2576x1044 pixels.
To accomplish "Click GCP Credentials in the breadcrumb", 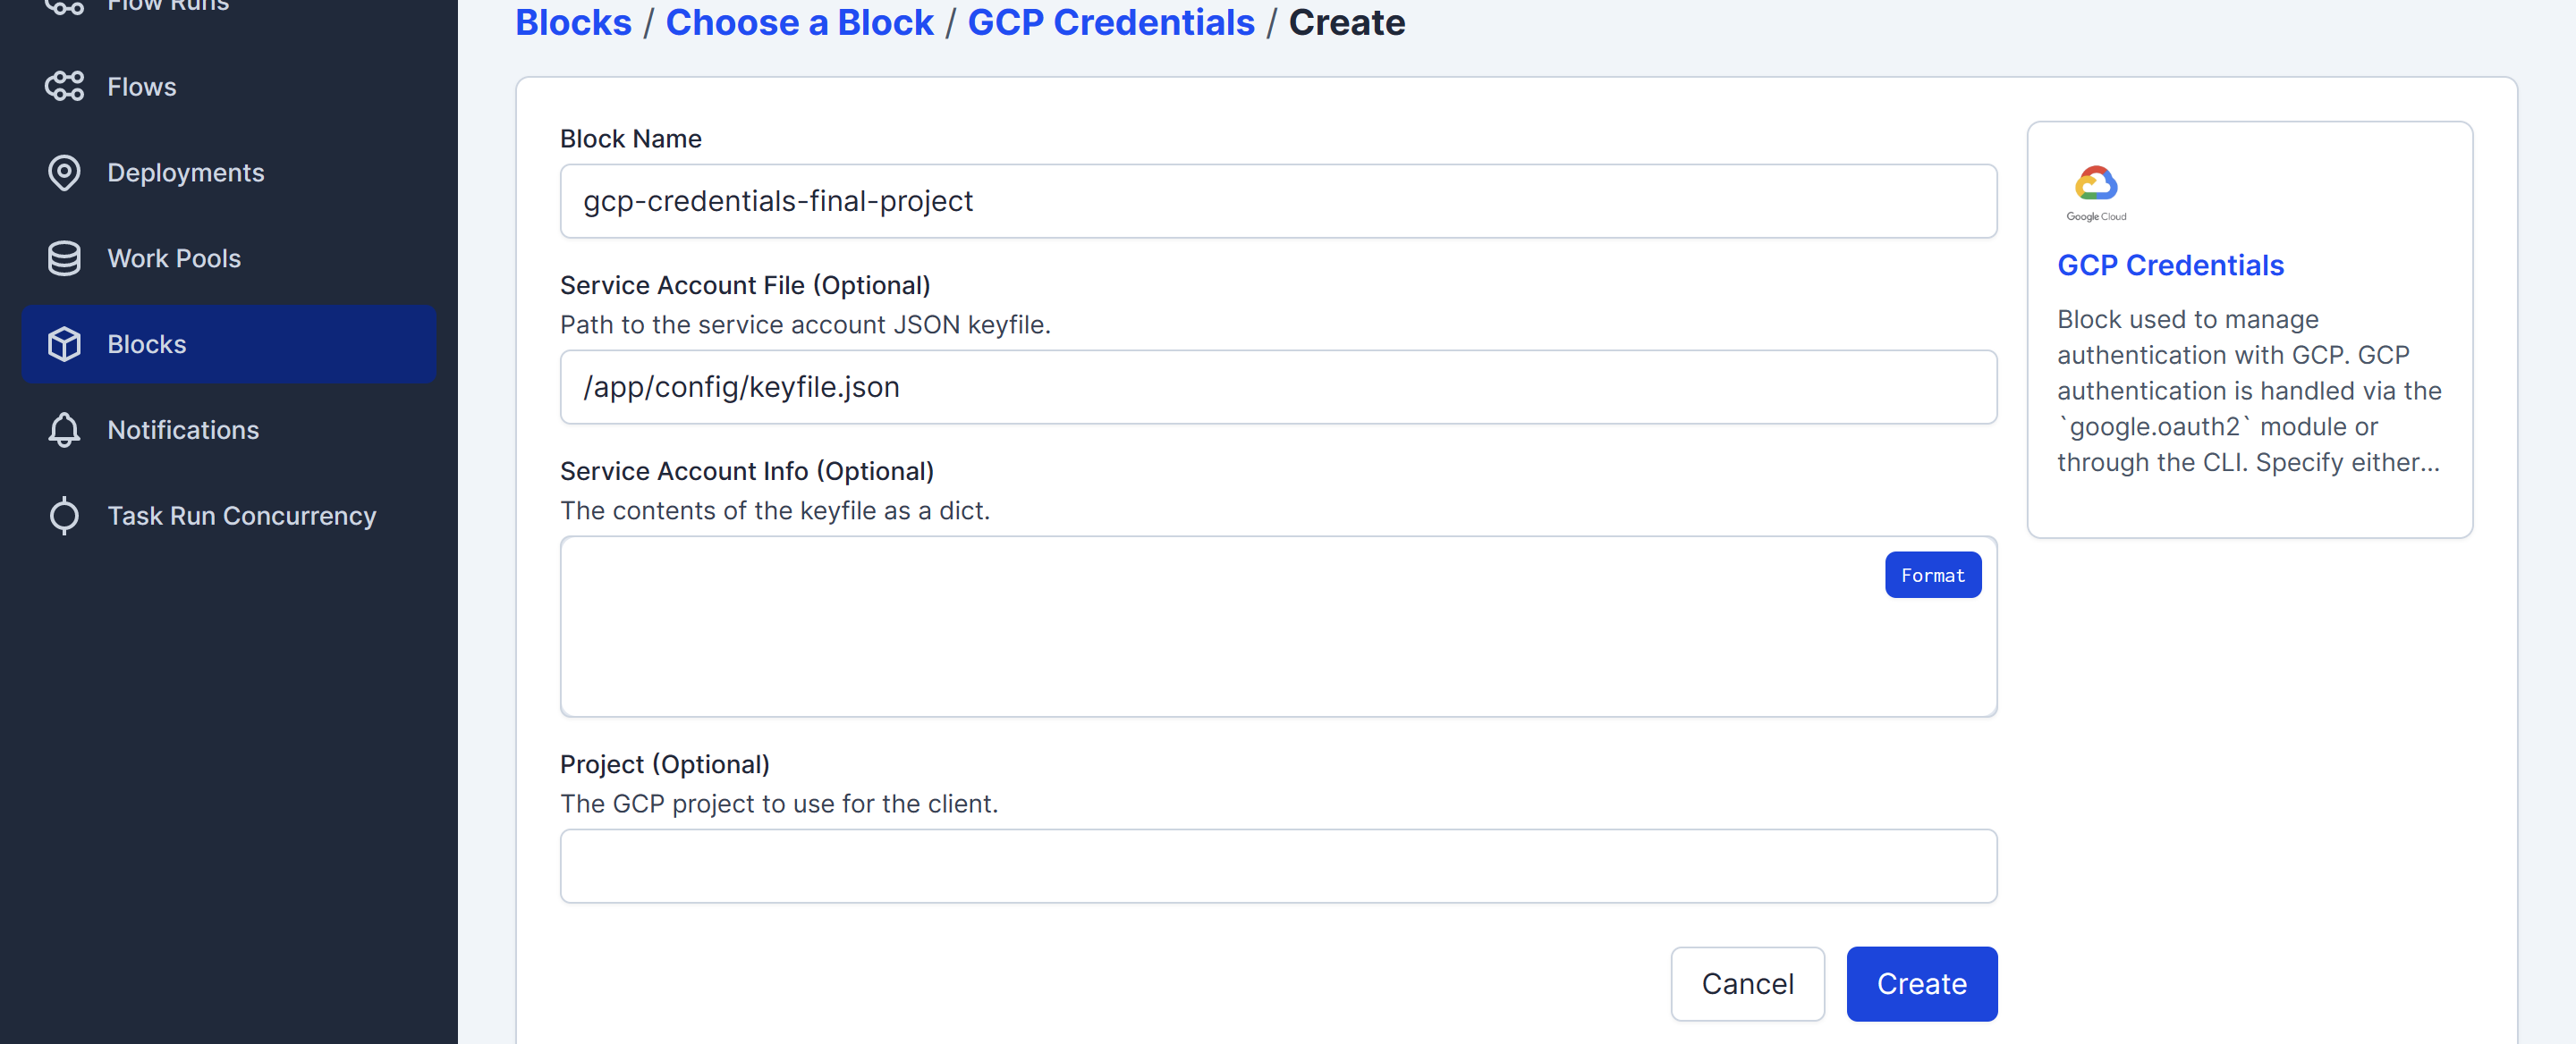I will [x=1110, y=22].
